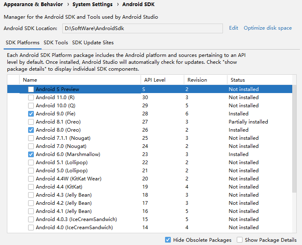Disable Hide Obsolete Packages option
The width and height of the screenshot is (302, 245).
pyautogui.click(x=168, y=240)
